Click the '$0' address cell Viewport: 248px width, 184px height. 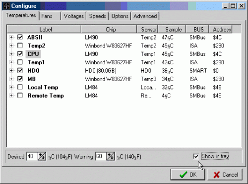click(x=216, y=71)
